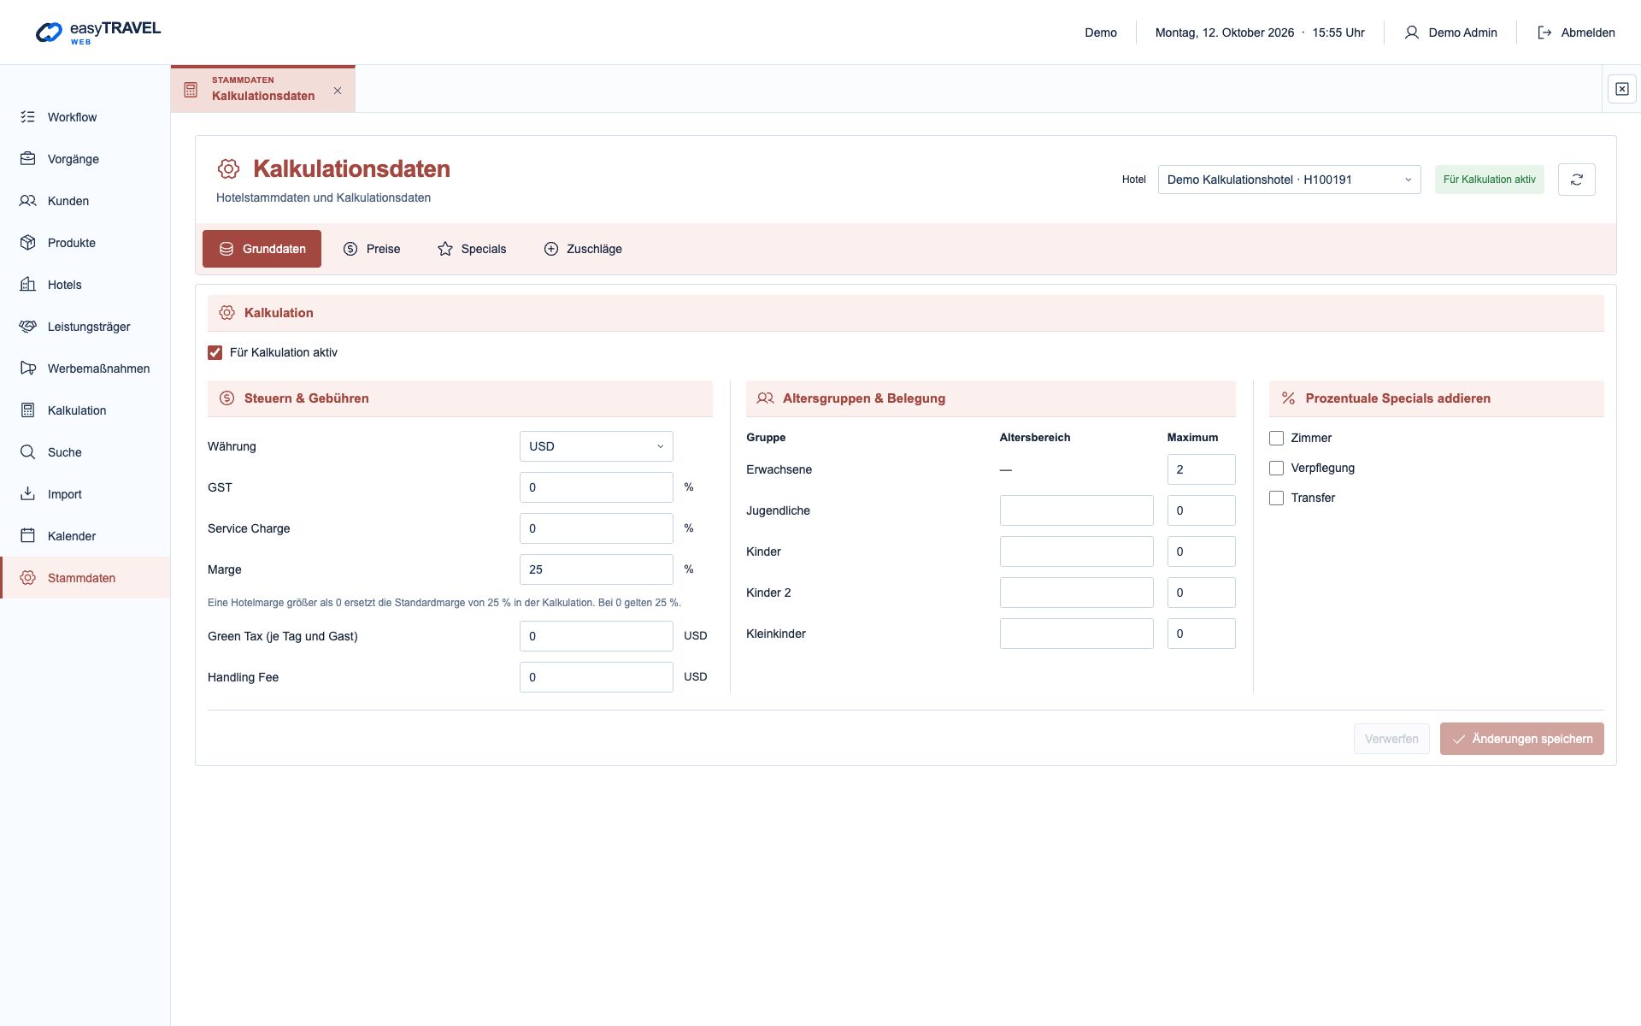Uncheck Für Kalkulation aktiv checkbox
The image size is (1641, 1026).
point(215,352)
